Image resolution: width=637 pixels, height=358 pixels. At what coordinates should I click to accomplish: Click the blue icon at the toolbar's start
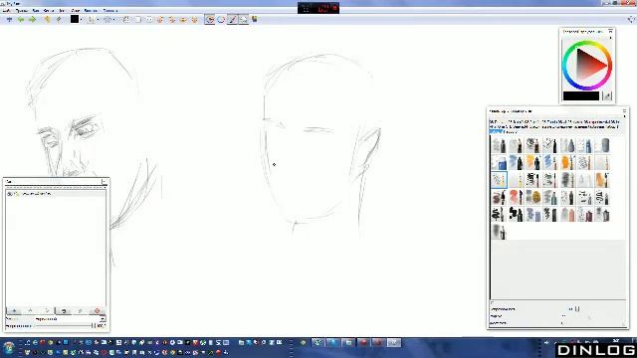pyautogui.click(x=9, y=19)
